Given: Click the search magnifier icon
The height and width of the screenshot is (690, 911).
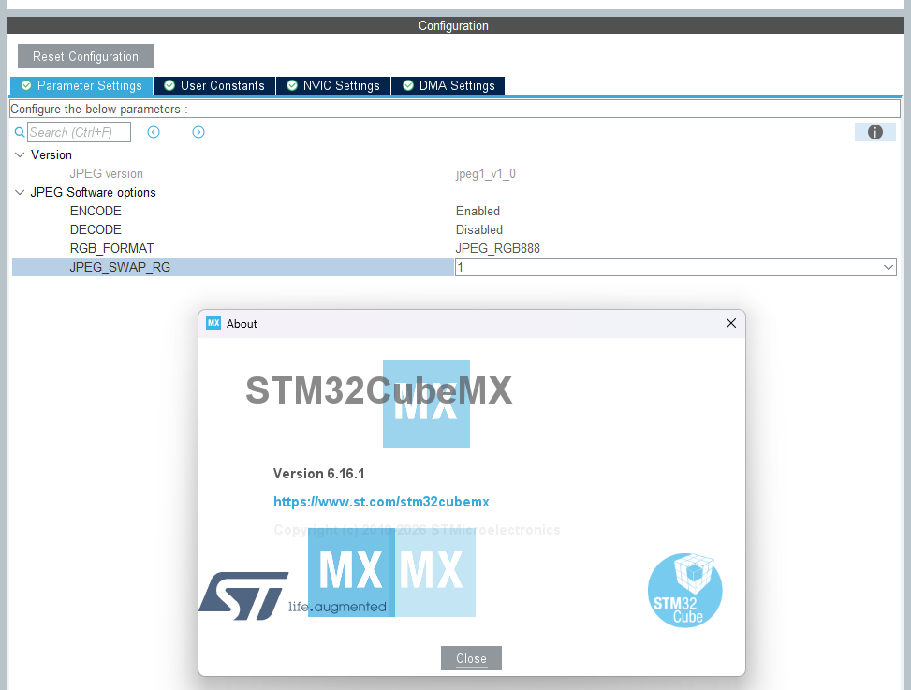Looking at the screenshot, I should [x=20, y=132].
